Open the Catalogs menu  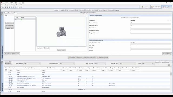tap(13, 5)
